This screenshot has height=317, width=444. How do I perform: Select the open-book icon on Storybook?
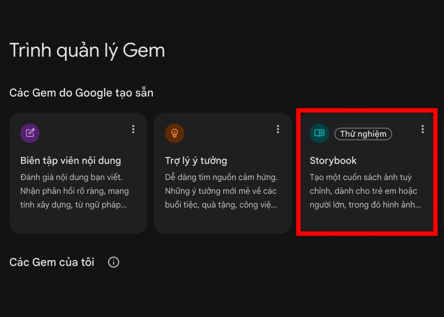pyautogui.click(x=320, y=133)
